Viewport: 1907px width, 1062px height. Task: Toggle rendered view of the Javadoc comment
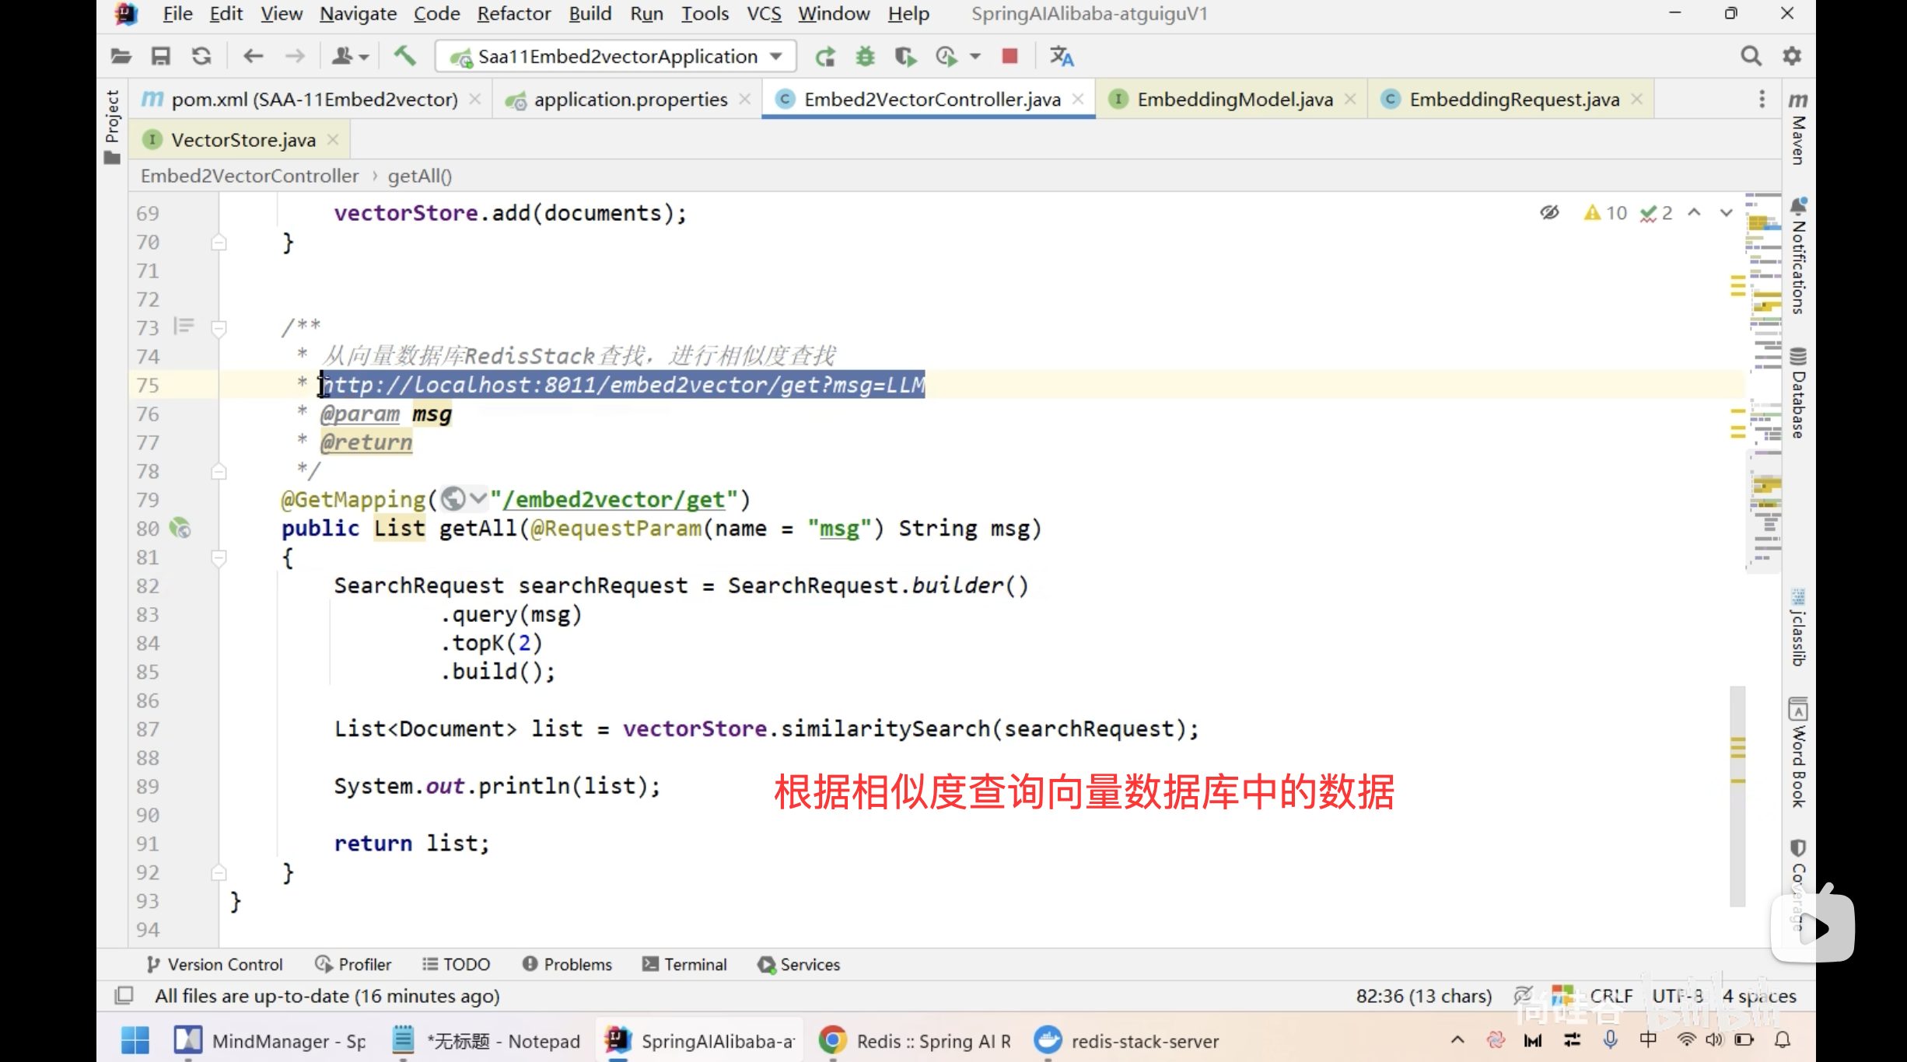184,326
